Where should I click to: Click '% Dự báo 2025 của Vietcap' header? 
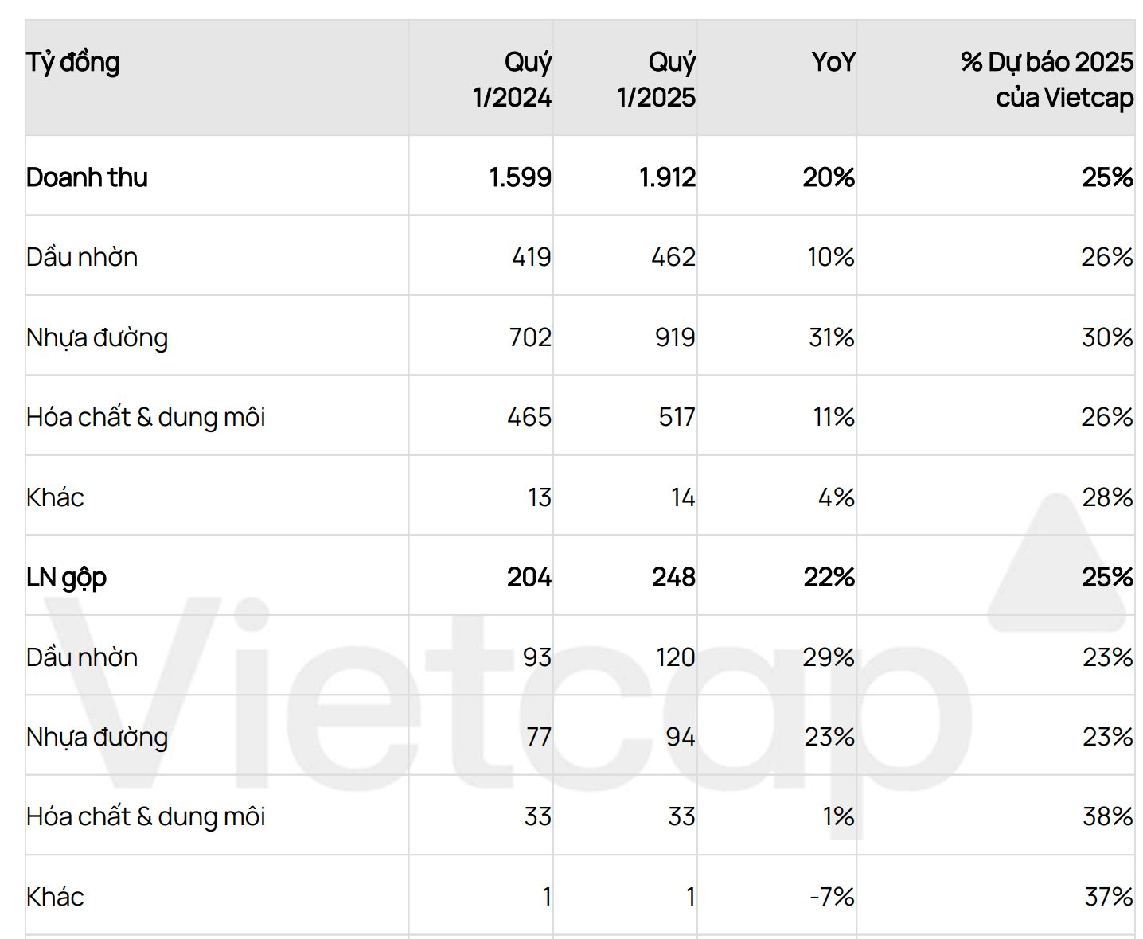[x=1047, y=79]
